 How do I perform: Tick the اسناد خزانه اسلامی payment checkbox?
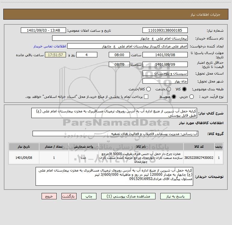146,97
